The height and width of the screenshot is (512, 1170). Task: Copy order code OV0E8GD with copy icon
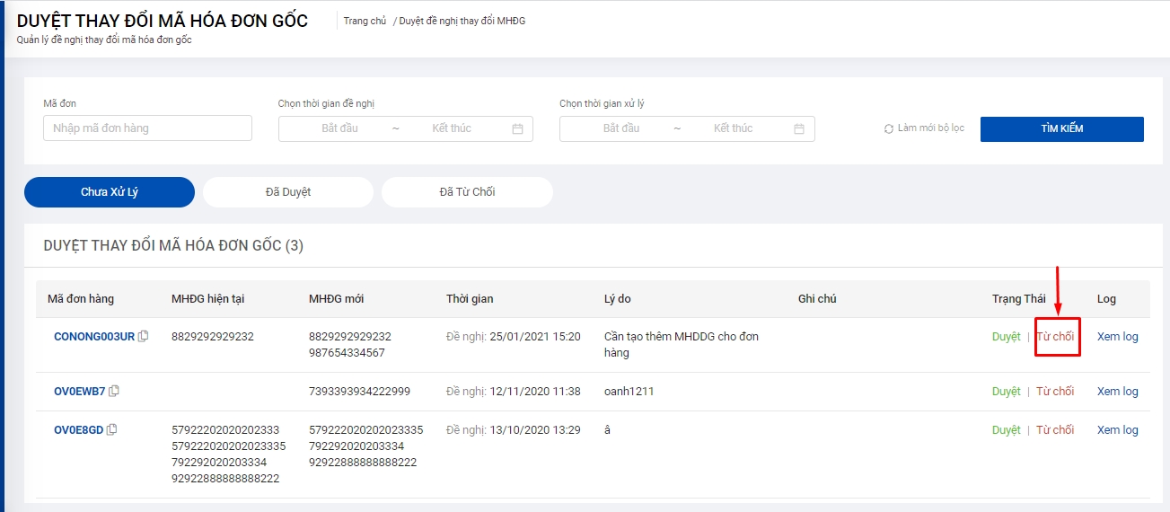(x=112, y=430)
